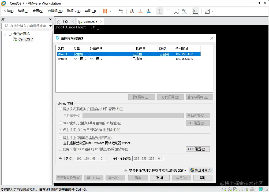Click the 更改设置(C) shield button
The image size is (269, 192).
pos(201,170)
